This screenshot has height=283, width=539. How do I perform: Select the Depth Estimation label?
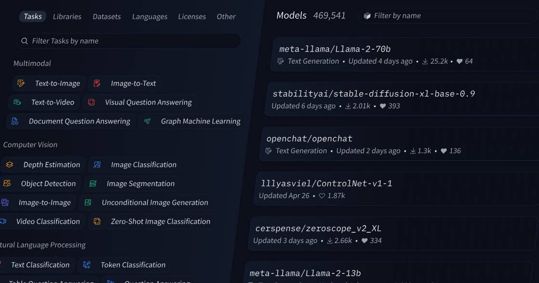pyautogui.click(x=52, y=165)
